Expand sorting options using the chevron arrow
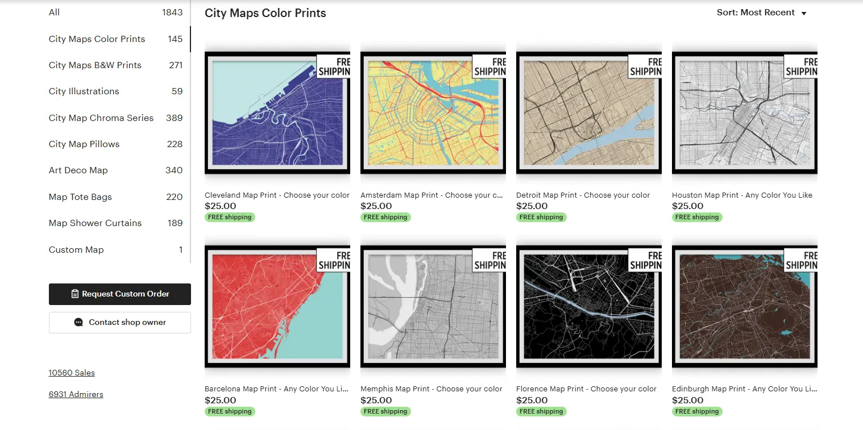The height and width of the screenshot is (430, 863). click(803, 12)
